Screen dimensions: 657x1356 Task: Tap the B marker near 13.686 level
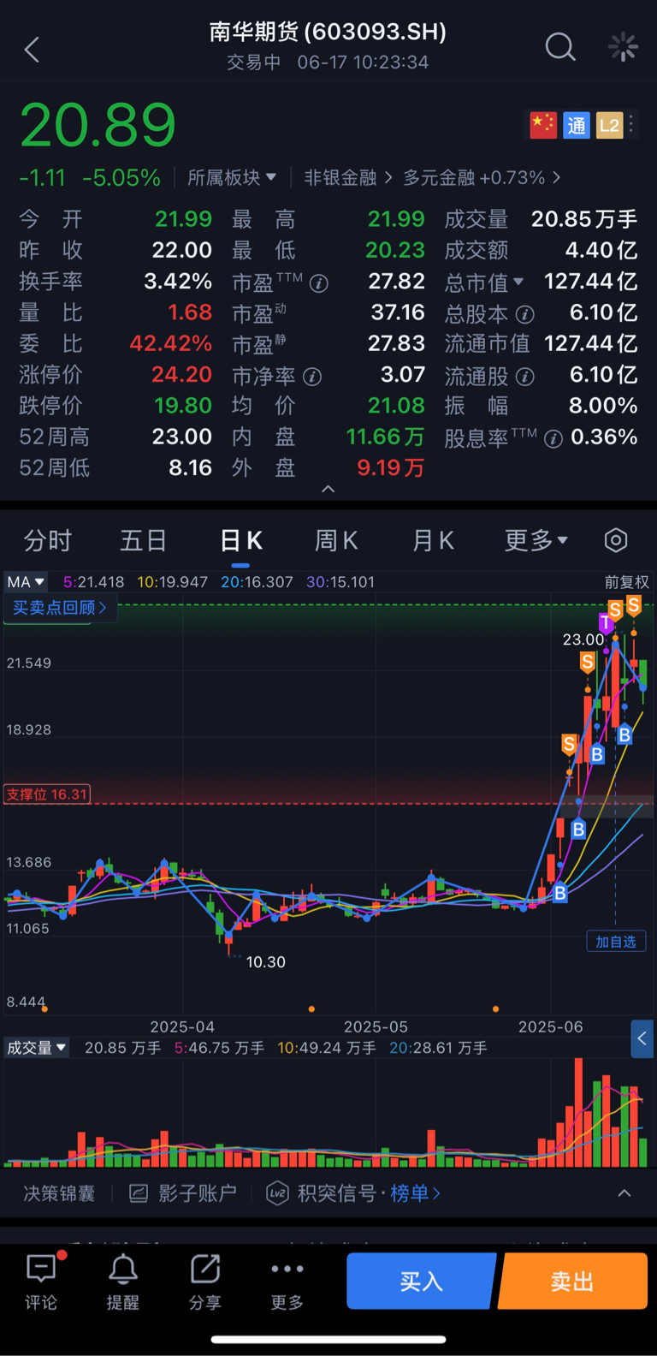[559, 893]
